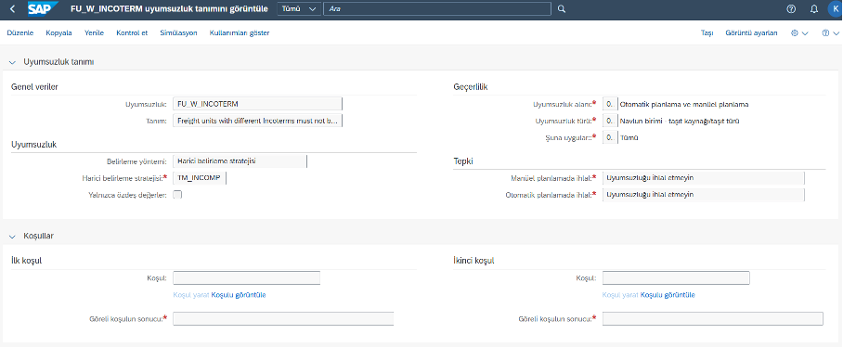The width and height of the screenshot is (843, 347).
Task: Click the Uyumsuzluk field FU_W_INCOTERM
Action: click(257, 104)
